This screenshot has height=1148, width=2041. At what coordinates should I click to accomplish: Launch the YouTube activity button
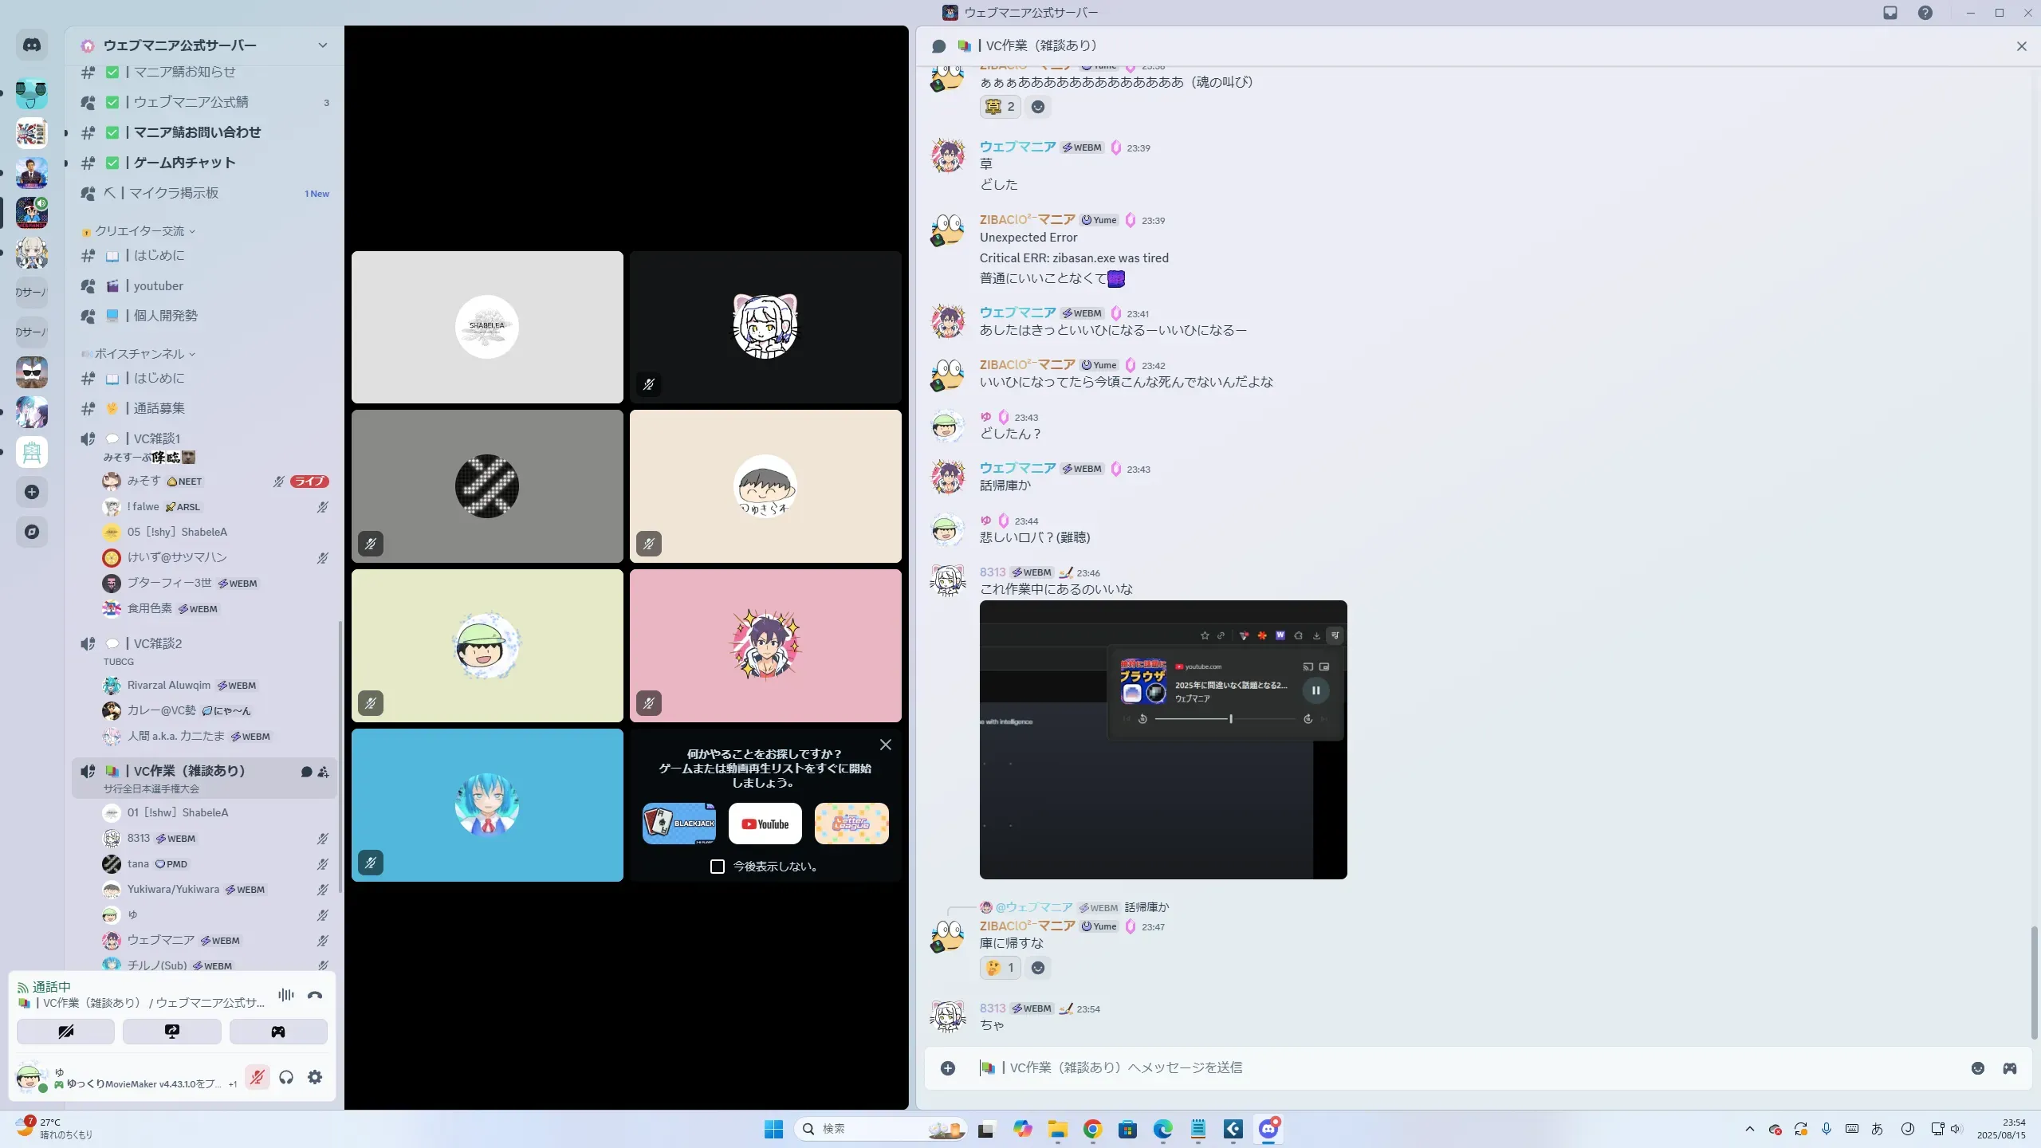point(765,824)
